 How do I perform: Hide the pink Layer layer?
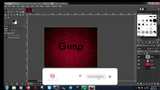(139, 64)
